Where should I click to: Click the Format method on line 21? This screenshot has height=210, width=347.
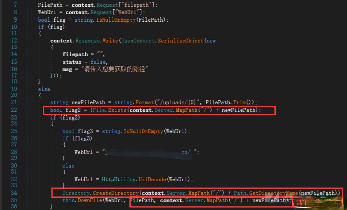145,102
